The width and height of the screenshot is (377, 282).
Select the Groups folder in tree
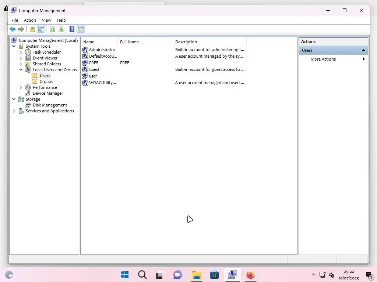tap(46, 82)
